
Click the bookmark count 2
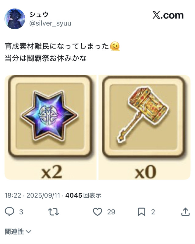(x=153, y=212)
